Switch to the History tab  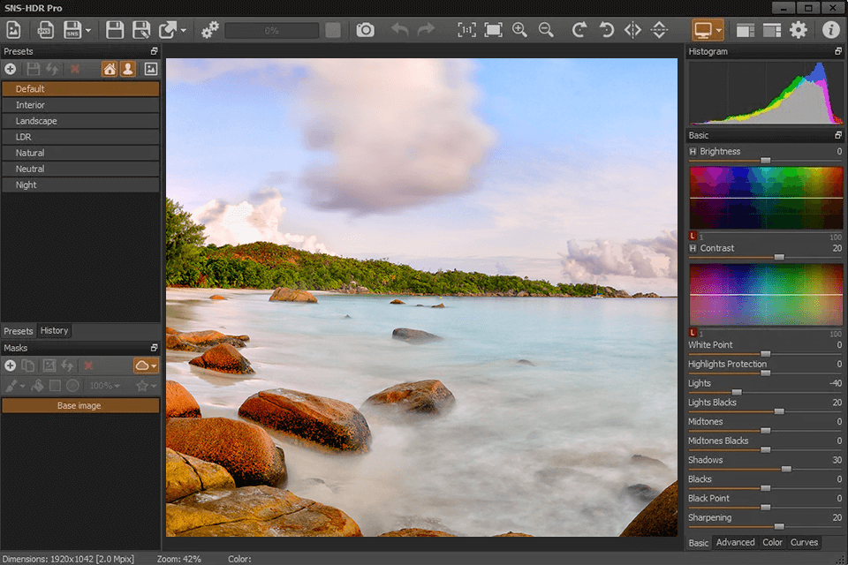pos(54,331)
